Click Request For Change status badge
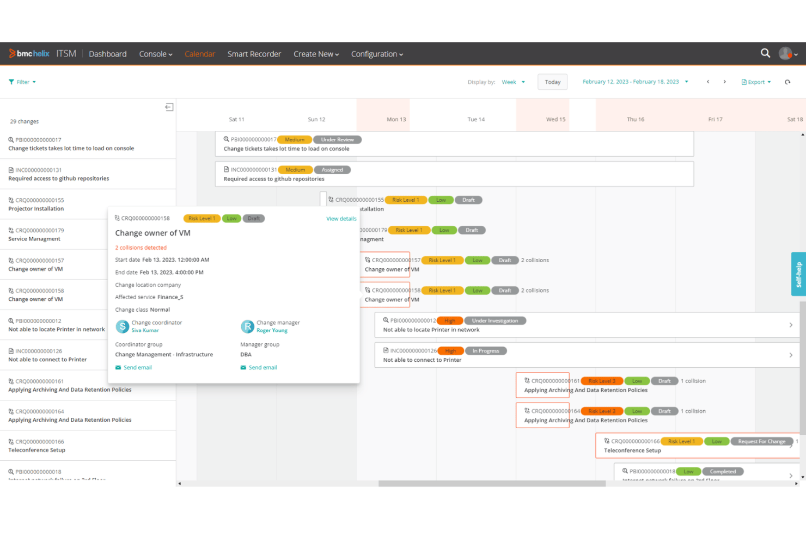The width and height of the screenshot is (806, 537). tap(761, 441)
